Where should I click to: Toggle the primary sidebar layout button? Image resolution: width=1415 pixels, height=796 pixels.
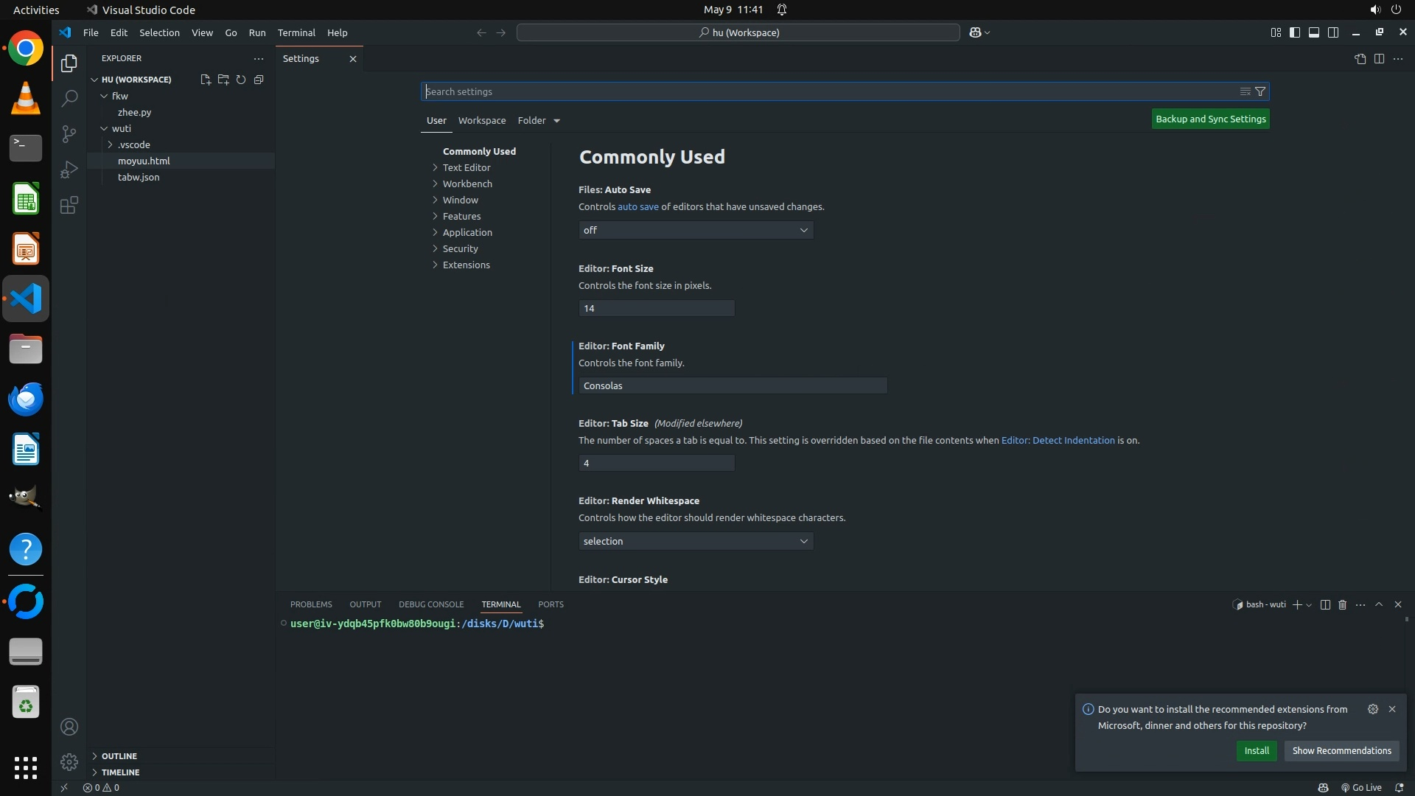point(1295,32)
